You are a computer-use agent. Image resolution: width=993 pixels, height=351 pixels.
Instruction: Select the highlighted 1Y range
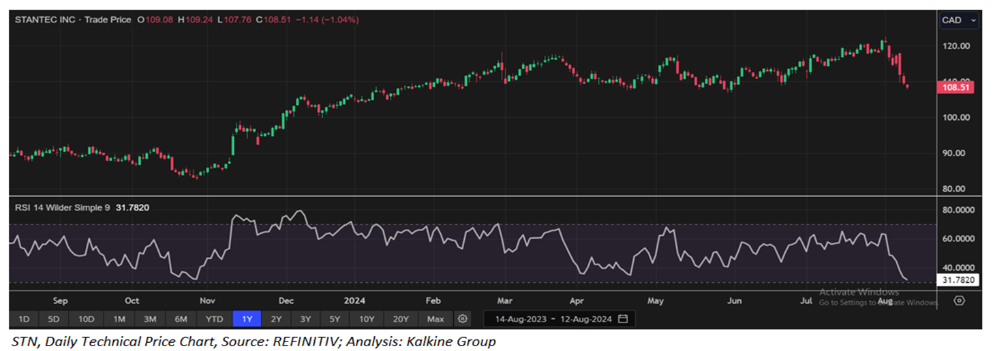pyautogui.click(x=247, y=319)
